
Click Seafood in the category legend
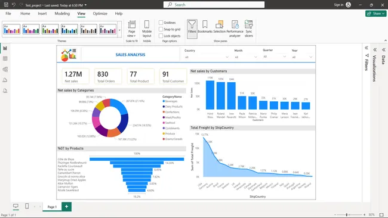pos(169,123)
